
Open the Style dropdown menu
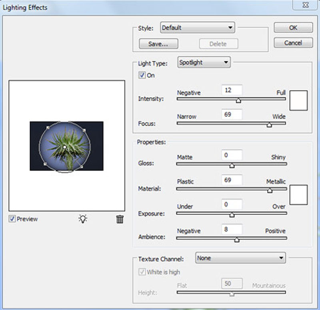tap(197, 28)
